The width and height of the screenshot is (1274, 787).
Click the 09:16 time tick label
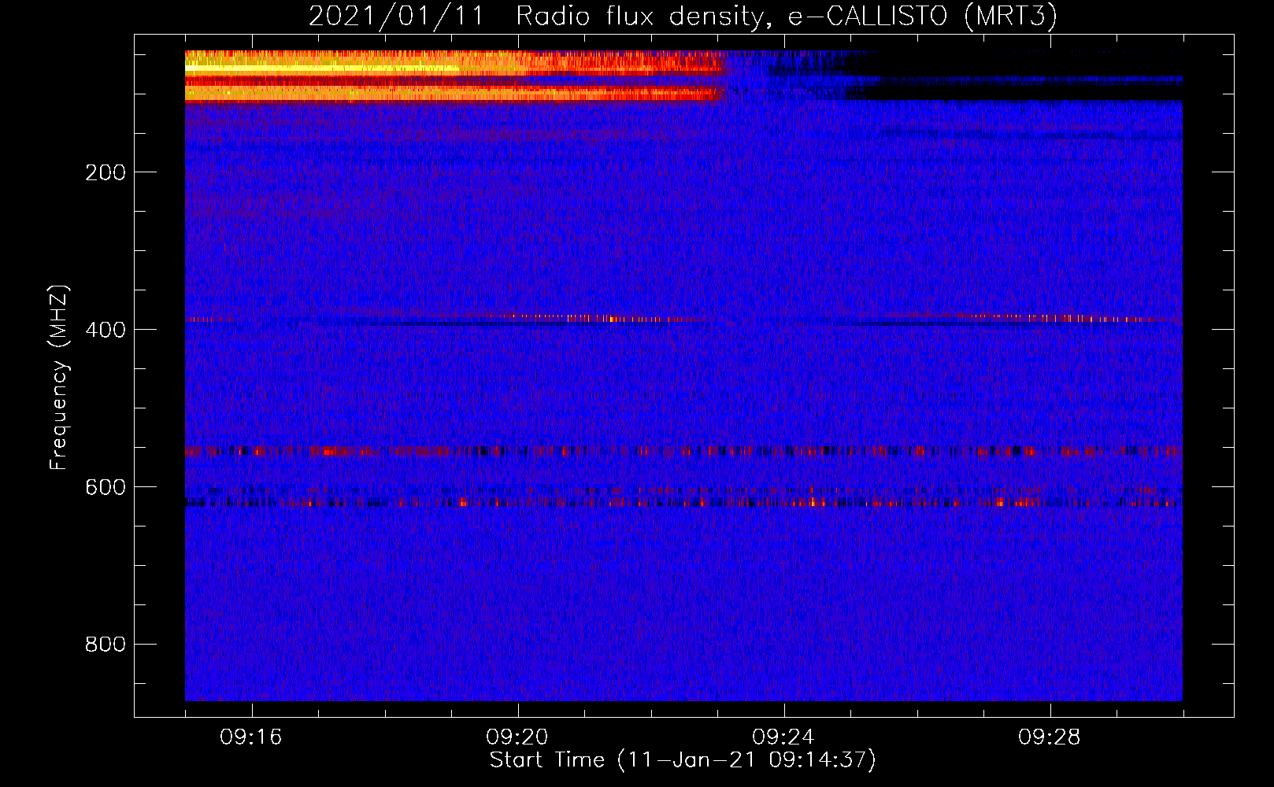coord(251,737)
